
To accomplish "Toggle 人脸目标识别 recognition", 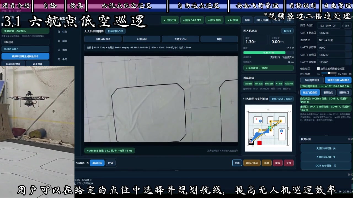I will [x=326, y=157].
